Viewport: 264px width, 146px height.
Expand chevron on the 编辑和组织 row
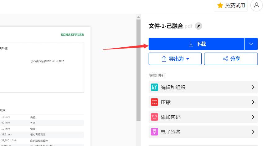(253, 87)
